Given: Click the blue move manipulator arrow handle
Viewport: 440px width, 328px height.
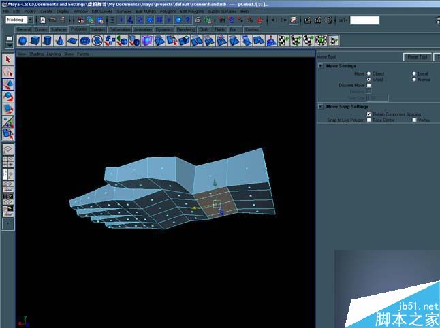Looking at the screenshot, I should coord(222,213).
